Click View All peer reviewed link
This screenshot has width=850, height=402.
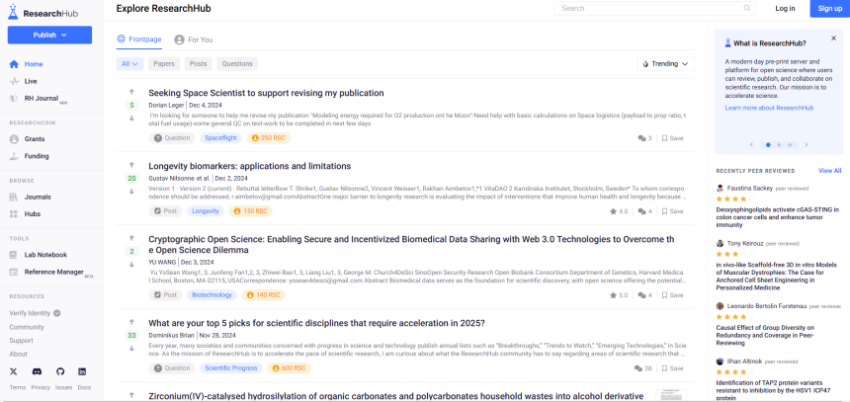click(x=830, y=171)
